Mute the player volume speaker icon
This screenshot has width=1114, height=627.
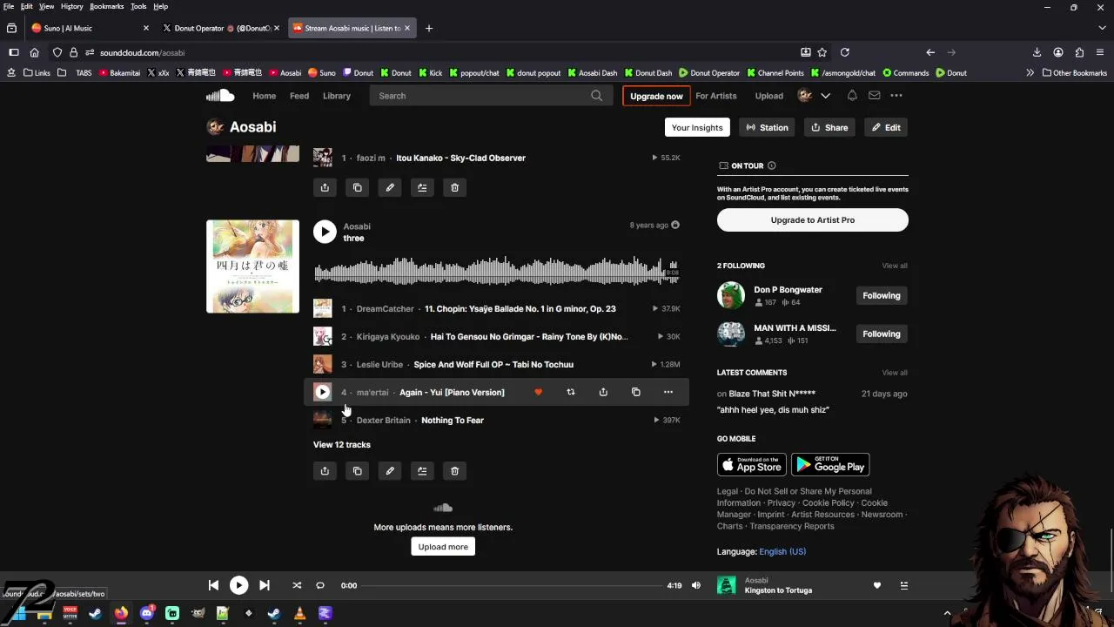pyautogui.click(x=696, y=585)
